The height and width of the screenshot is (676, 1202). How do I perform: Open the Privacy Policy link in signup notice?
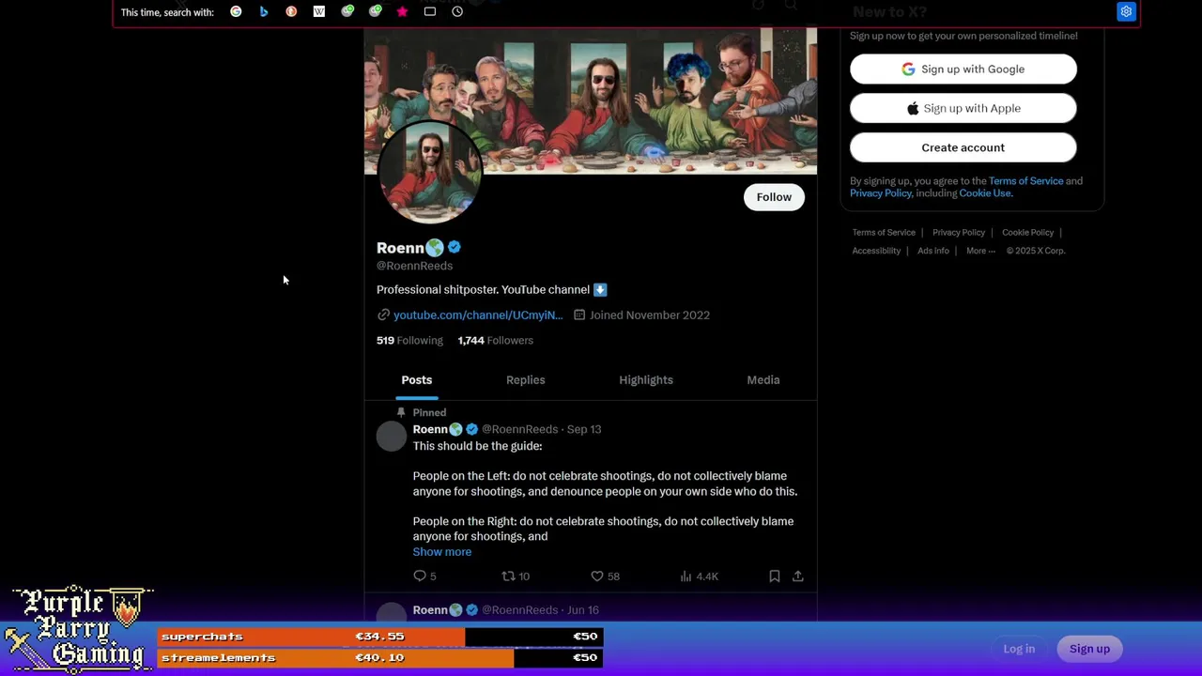881,193
